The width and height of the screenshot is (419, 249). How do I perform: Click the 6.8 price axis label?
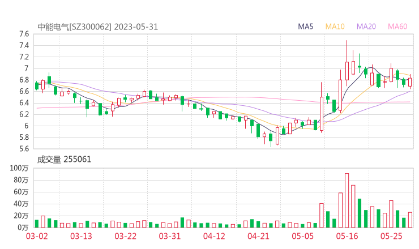point(24,80)
